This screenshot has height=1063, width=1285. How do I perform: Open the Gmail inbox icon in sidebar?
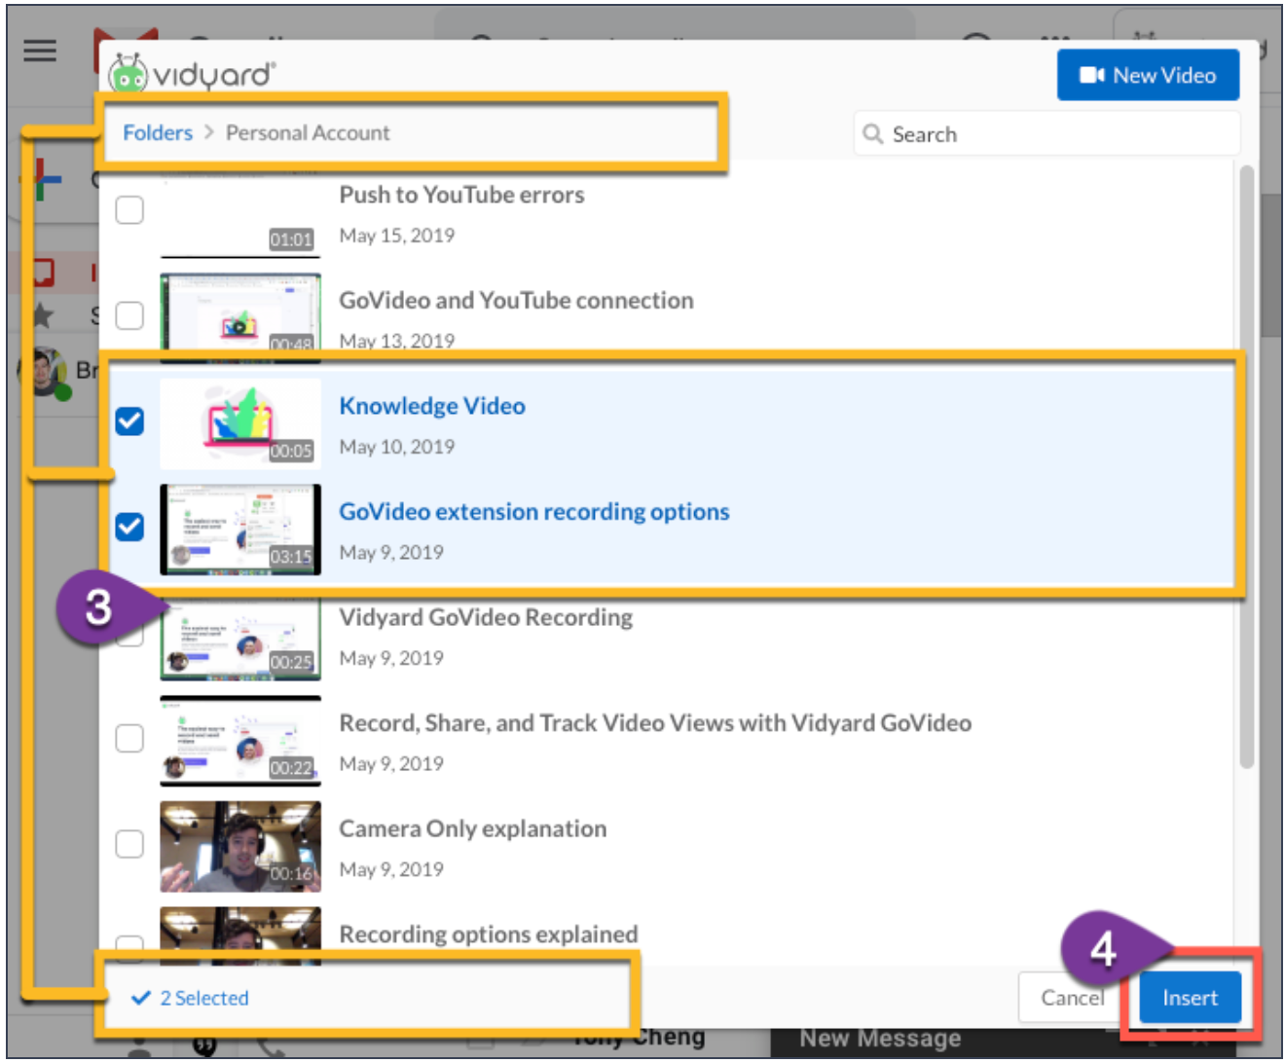42,272
